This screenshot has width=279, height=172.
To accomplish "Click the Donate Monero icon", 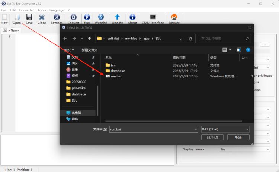I will (x=174, y=17).
